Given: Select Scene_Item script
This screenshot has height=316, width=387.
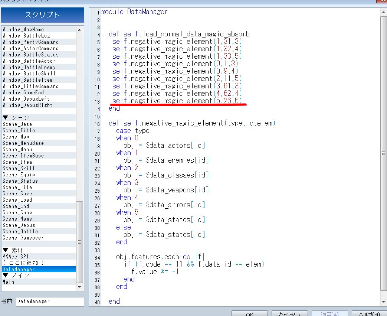Looking at the screenshot, I should click(x=39, y=162).
